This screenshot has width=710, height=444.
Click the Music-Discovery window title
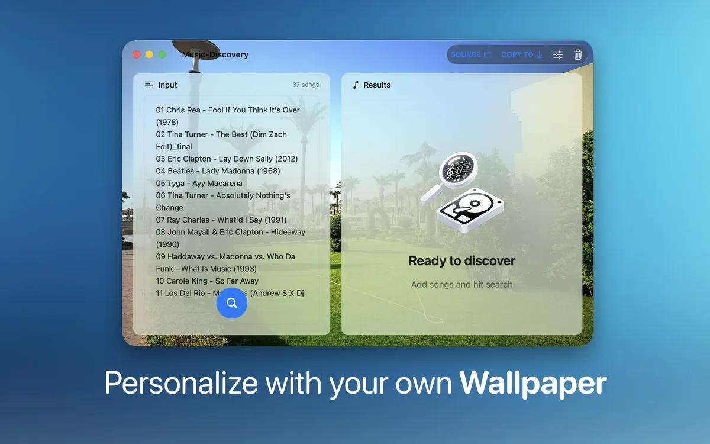tap(215, 54)
